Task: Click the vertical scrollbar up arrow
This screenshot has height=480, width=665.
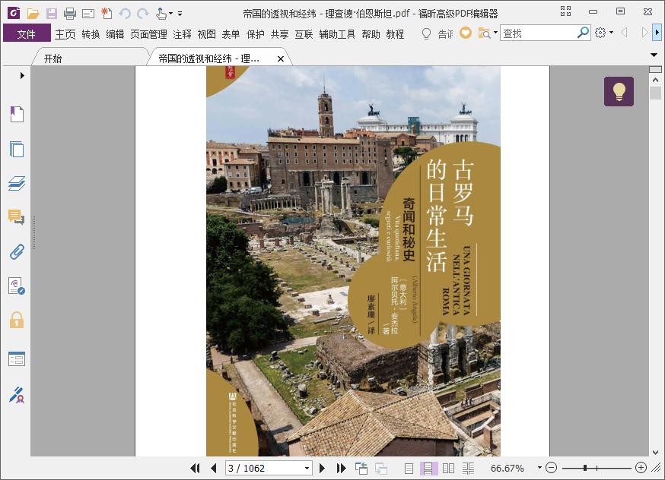Action: click(655, 80)
